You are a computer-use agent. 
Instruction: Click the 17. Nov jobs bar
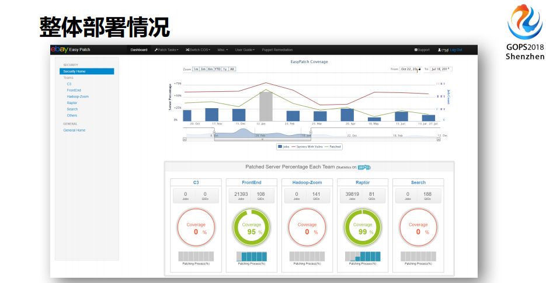(x=212, y=115)
